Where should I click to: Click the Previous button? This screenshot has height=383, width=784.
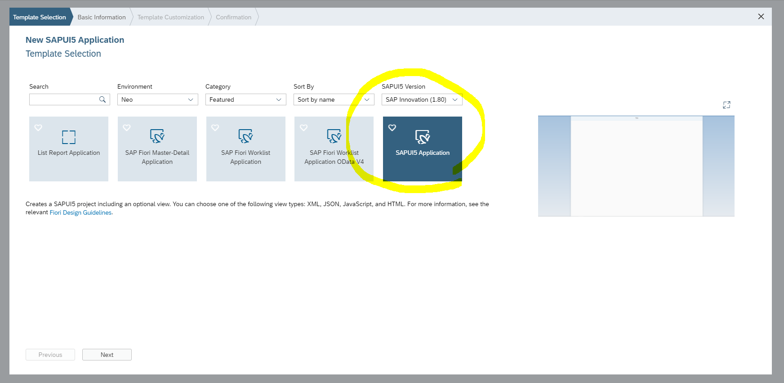tap(50, 355)
